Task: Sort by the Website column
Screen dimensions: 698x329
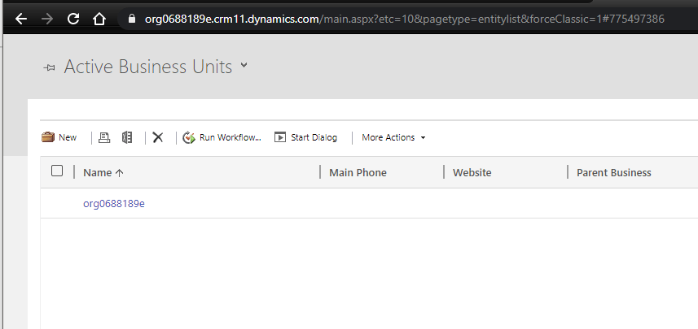Action: click(x=472, y=173)
